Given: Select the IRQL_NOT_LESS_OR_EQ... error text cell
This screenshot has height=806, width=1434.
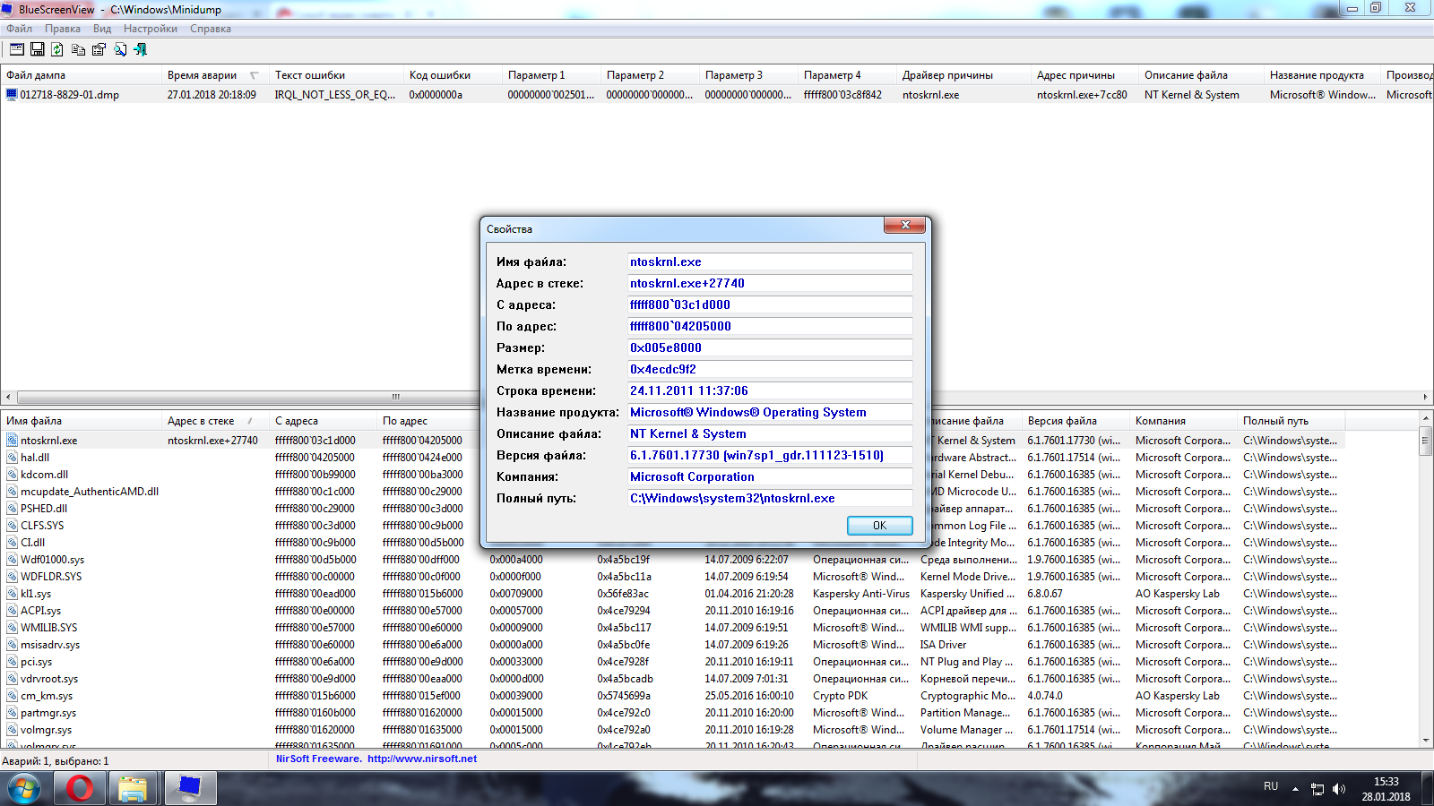Looking at the screenshot, I should pos(335,94).
